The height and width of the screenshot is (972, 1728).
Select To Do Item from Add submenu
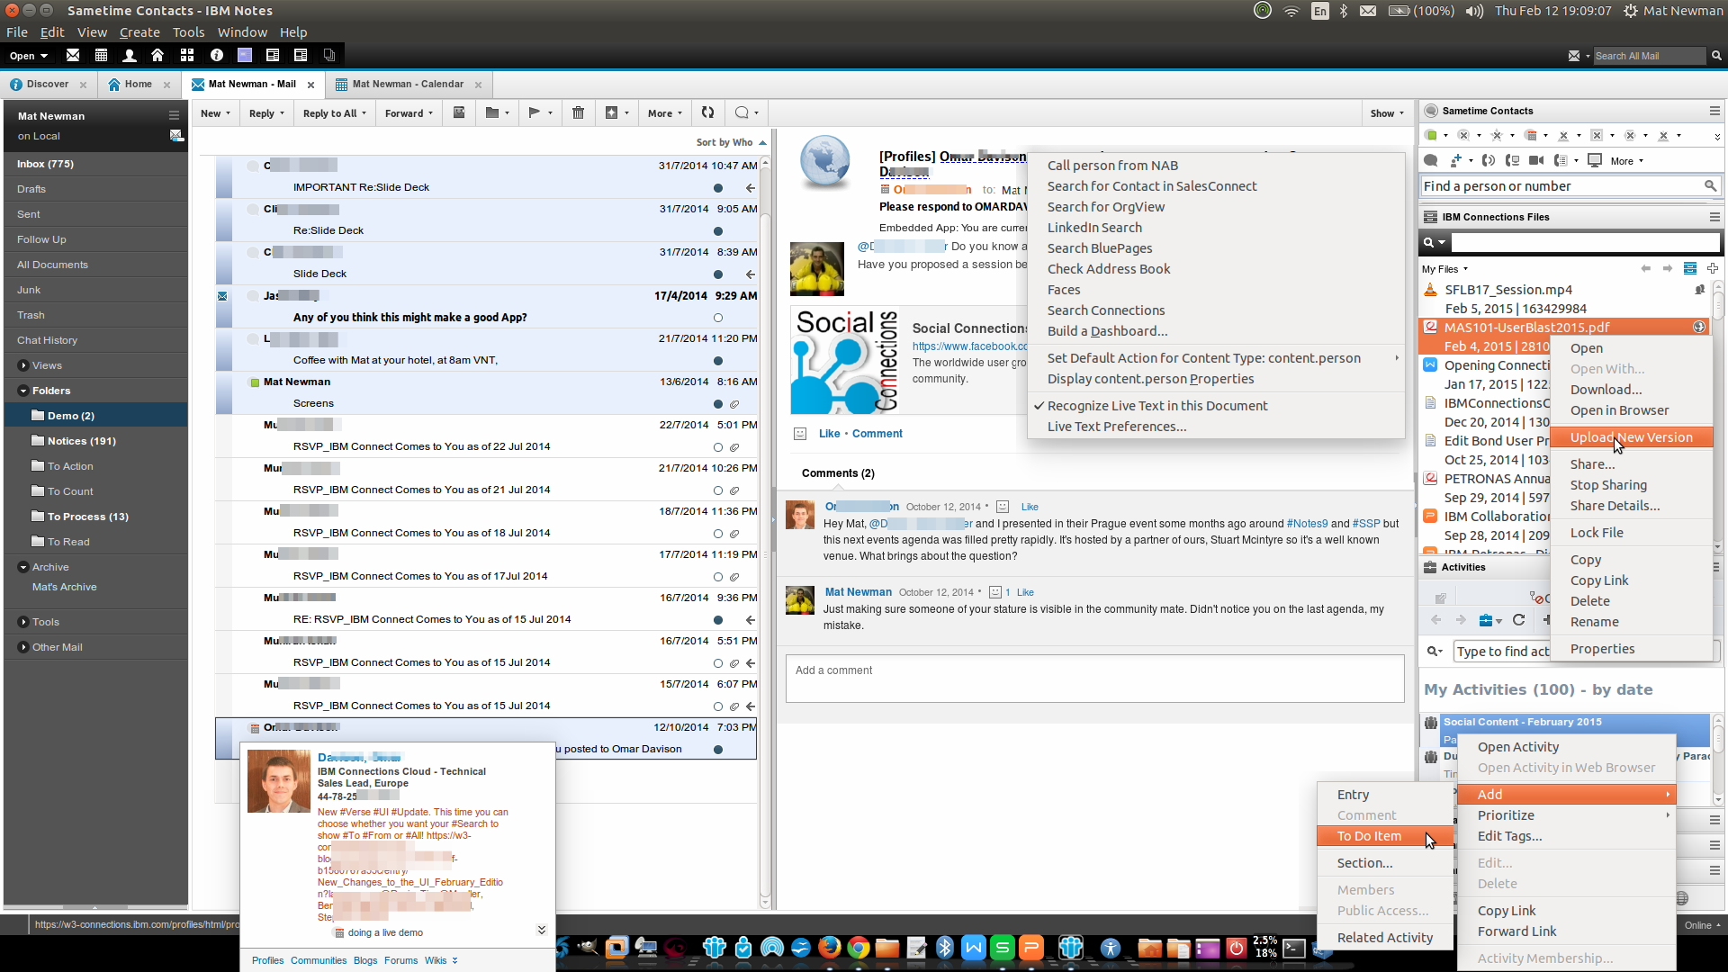[1369, 836]
